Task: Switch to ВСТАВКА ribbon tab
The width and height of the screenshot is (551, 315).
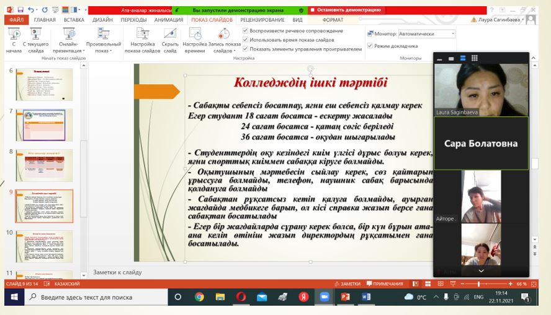Action: pos(74,20)
